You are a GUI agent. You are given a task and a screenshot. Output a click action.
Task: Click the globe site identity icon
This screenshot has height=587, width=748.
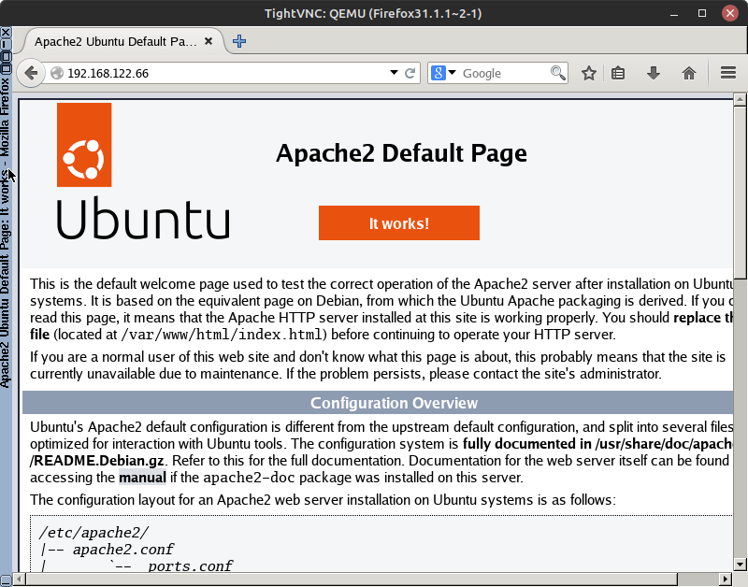click(57, 73)
